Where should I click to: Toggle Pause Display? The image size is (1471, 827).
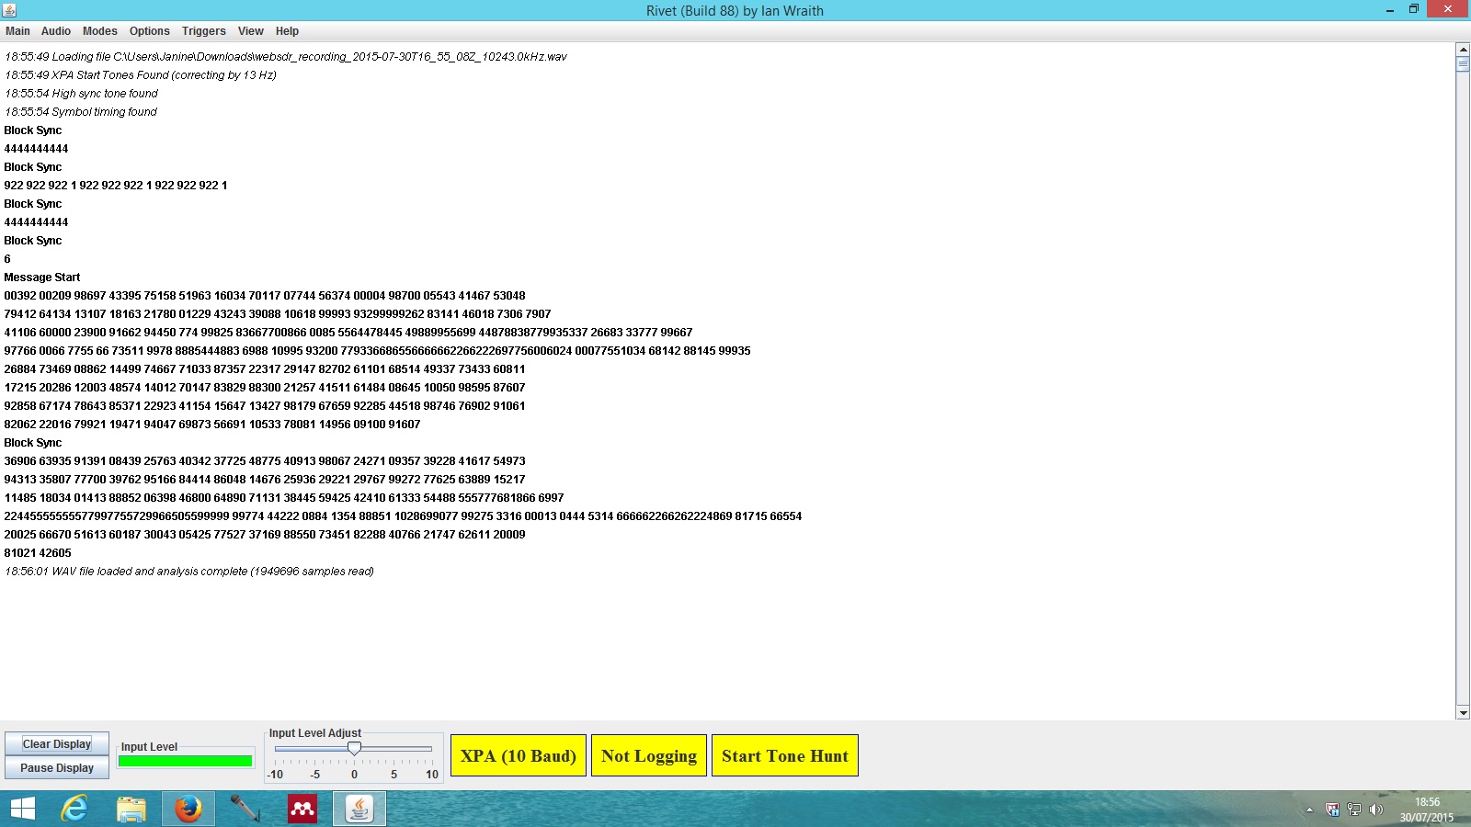[57, 768]
